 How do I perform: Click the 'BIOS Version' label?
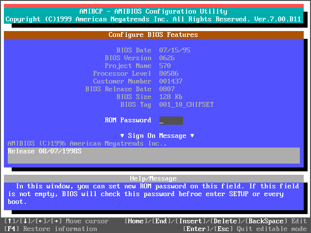tap(128, 58)
